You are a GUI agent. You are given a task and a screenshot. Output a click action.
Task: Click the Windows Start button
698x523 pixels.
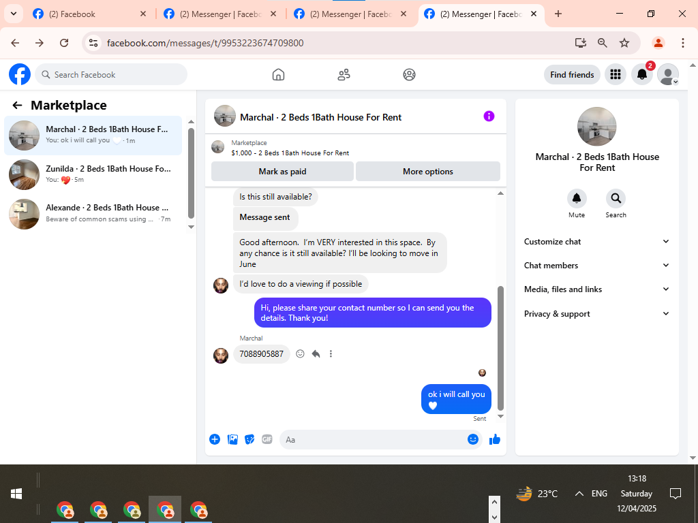16,494
